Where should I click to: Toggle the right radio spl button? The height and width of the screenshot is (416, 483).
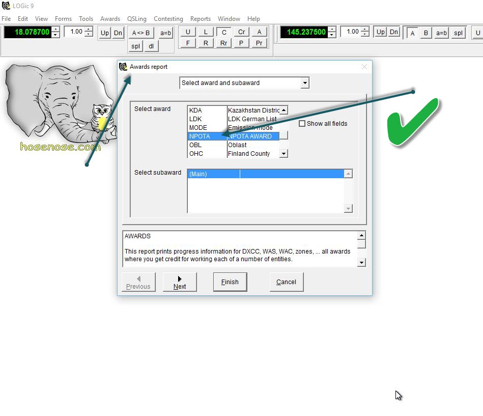(458, 33)
